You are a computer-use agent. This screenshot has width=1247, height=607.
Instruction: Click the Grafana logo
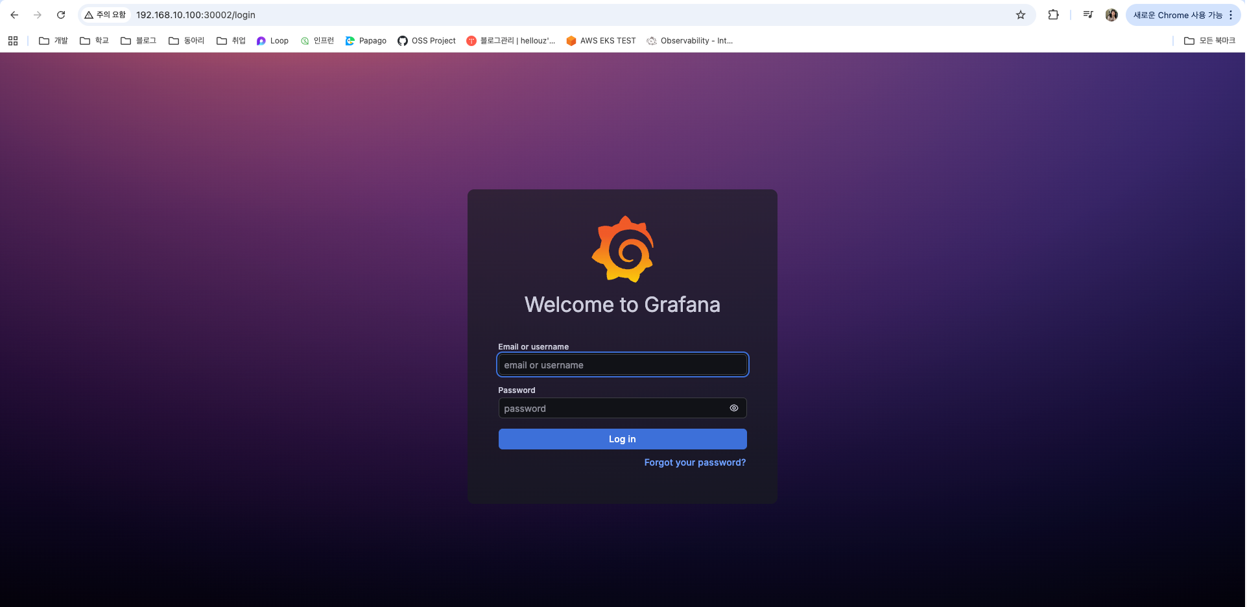(623, 249)
